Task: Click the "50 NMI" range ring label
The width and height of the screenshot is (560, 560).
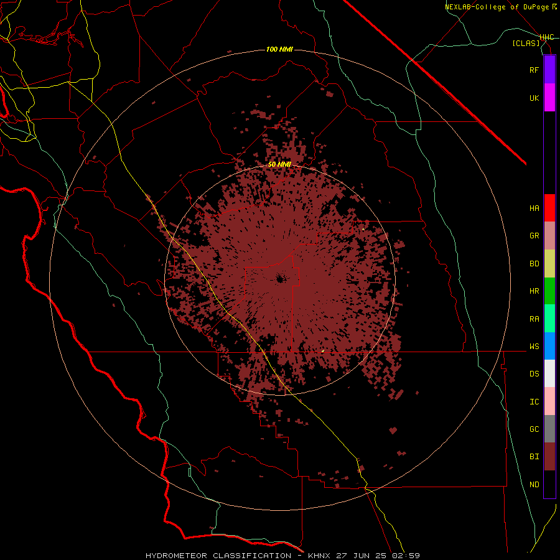Action: 279,164
